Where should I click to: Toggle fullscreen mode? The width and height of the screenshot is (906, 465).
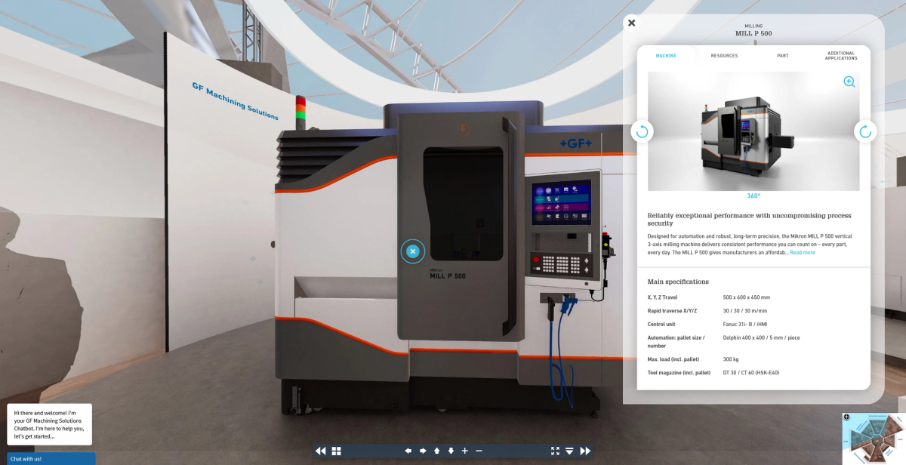pyautogui.click(x=555, y=451)
